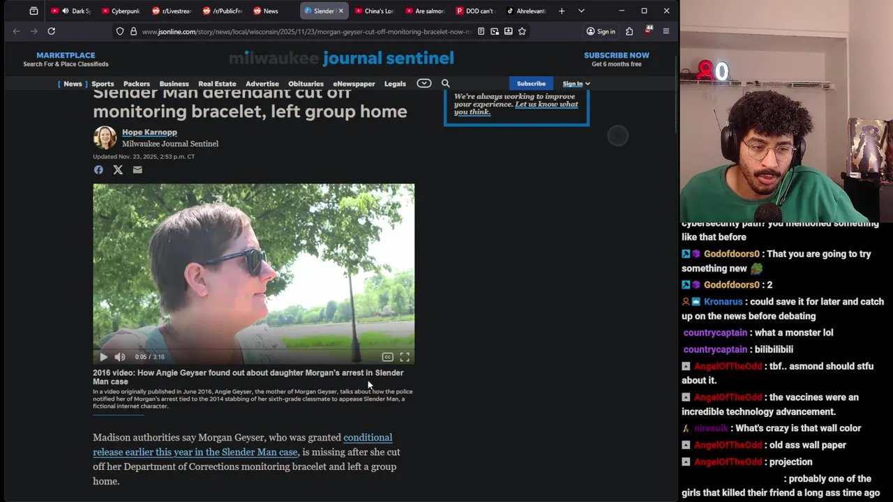Click Hope Karnopp author photo
Image resolution: width=893 pixels, height=502 pixels.
(105, 137)
